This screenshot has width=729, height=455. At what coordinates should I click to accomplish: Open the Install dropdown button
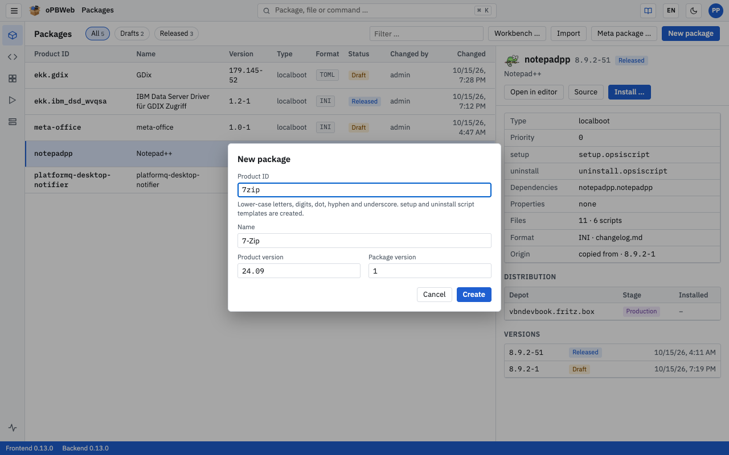point(629,92)
